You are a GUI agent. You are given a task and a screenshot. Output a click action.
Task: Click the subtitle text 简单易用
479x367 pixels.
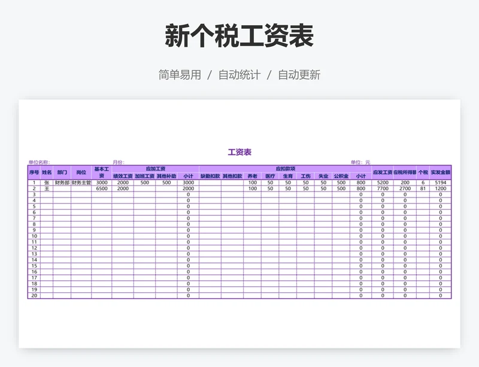(180, 75)
